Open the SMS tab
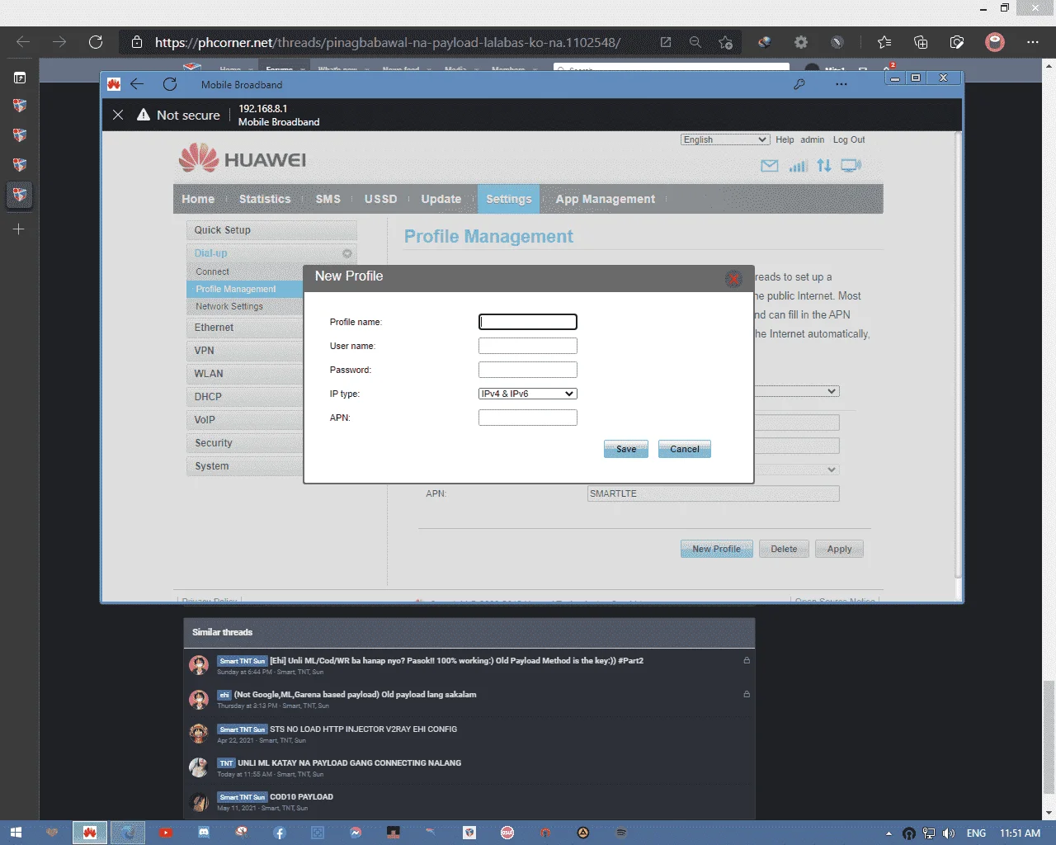This screenshot has width=1056, height=845. (328, 199)
